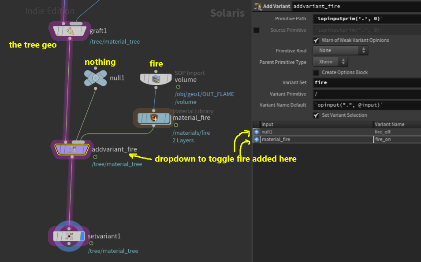The width and height of the screenshot is (421, 262).
Task: Select the material_fire Material Library node
Action: click(154, 118)
